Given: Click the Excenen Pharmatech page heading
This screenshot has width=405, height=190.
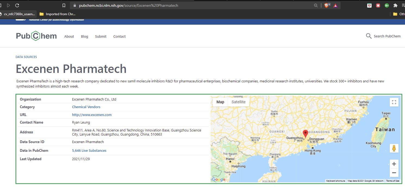Looking at the screenshot, I should pos(71,69).
